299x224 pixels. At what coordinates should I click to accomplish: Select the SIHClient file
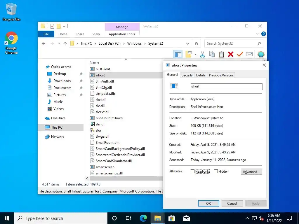coord(100,69)
